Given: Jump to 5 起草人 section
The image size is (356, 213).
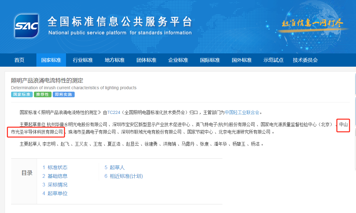Looking at the screenshot, I should pos(115,168).
